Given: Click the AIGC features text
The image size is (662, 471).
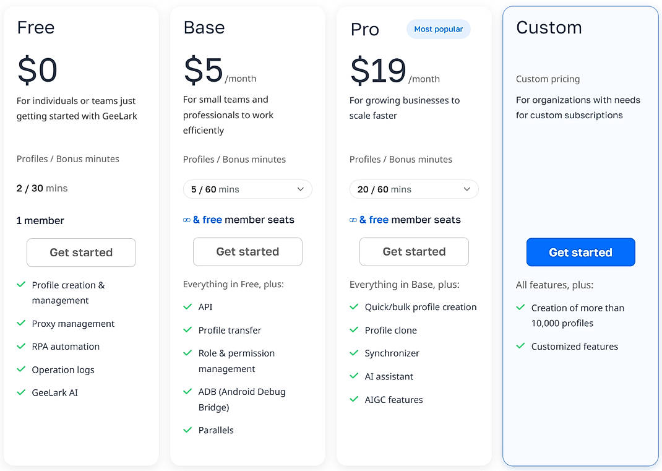Looking at the screenshot, I should (393, 400).
